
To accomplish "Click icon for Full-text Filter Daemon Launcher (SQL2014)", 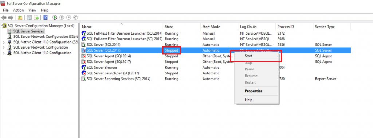I will [x=84, y=33].
